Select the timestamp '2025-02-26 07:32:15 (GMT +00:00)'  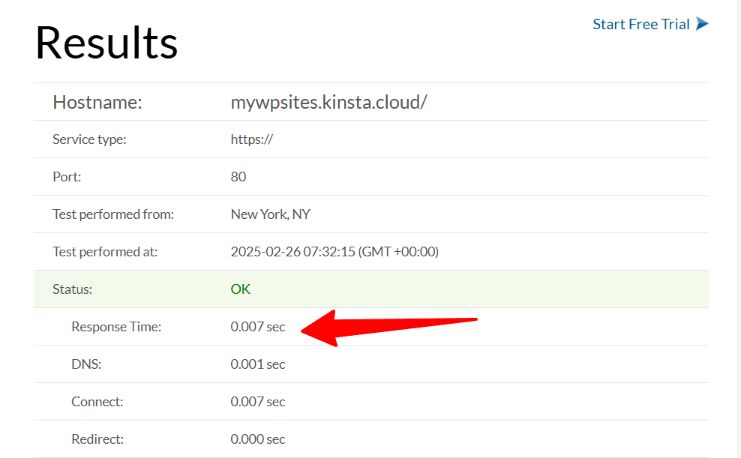click(334, 252)
